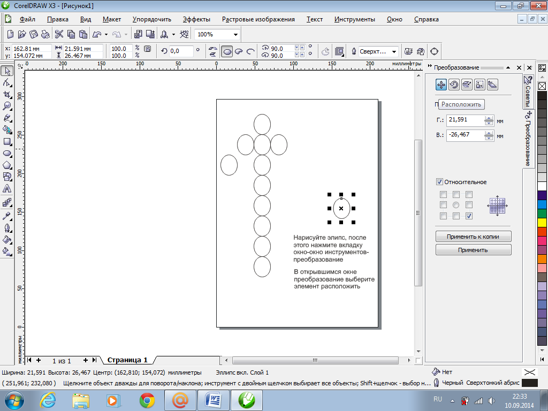Screen dimensions: 548x411
Task: Pick the Text tool in toolbox
Action: click(x=7, y=189)
